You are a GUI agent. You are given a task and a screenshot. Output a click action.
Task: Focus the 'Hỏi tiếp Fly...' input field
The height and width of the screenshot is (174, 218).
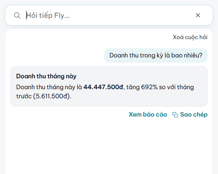coord(109,15)
